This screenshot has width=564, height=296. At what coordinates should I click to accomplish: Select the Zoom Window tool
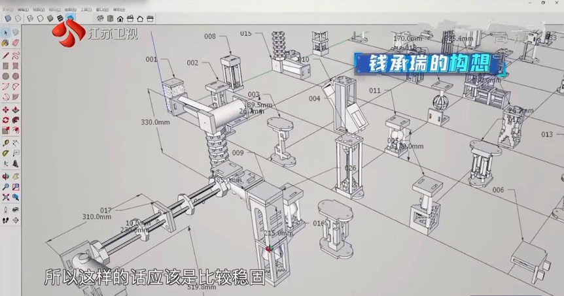point(16,187)
